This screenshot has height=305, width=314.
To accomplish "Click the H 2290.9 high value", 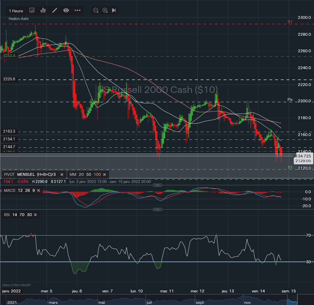I will [40, 182].
